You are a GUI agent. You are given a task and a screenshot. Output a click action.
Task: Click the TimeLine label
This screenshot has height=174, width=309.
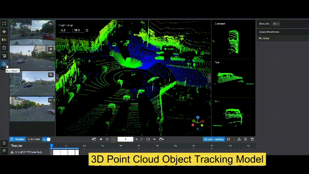coord(16,146)
